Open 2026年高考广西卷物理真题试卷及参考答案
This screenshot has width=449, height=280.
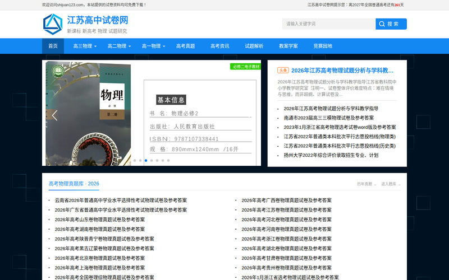tap(286, 200)
